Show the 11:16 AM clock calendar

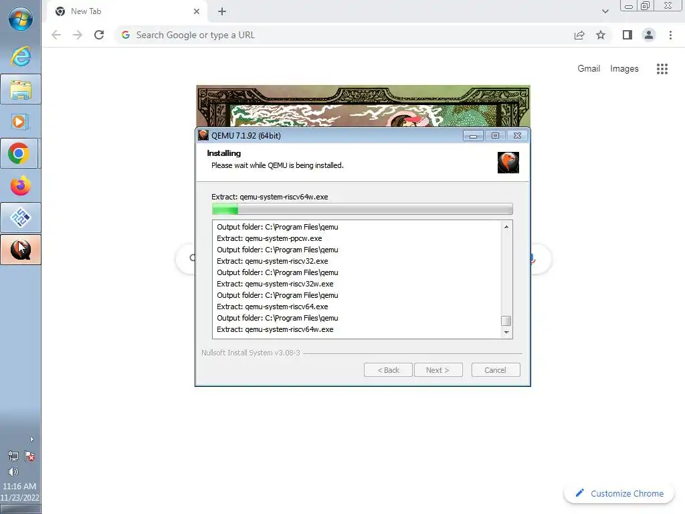click(x=19, y=492)
